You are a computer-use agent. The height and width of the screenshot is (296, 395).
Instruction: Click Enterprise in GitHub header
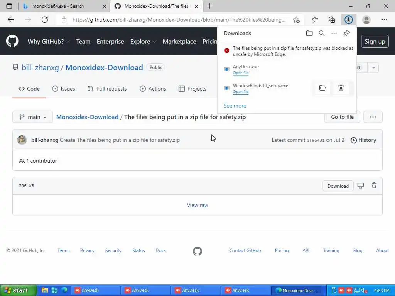[x=110, y=41]
